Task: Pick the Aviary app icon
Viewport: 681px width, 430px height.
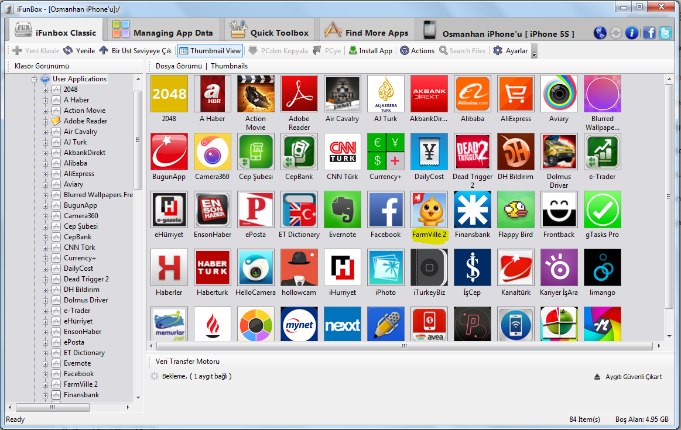Action: click(559, 94)
